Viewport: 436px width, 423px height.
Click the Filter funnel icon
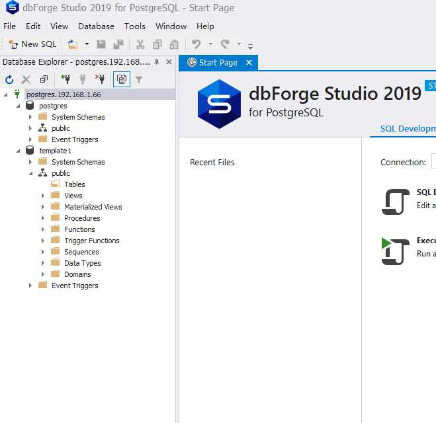(139, 80)
